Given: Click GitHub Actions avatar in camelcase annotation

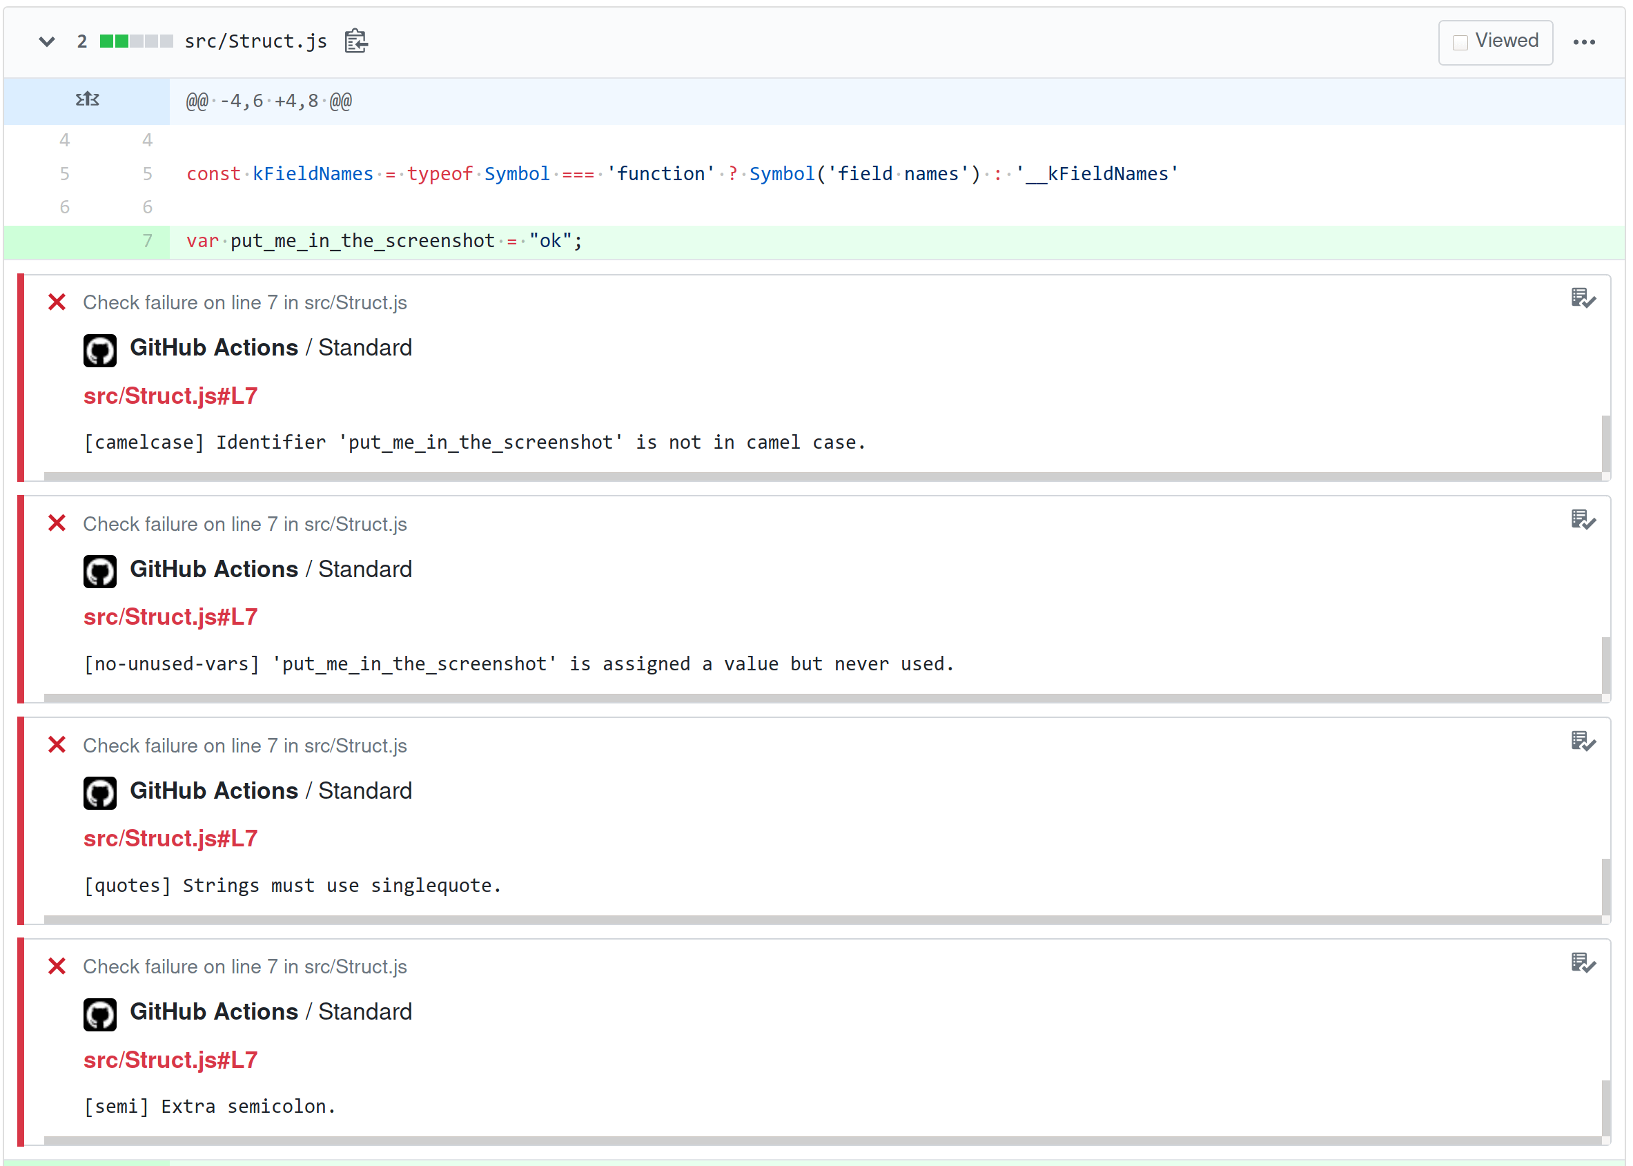Looking at the screenshot, I should [x=100, y=351].
